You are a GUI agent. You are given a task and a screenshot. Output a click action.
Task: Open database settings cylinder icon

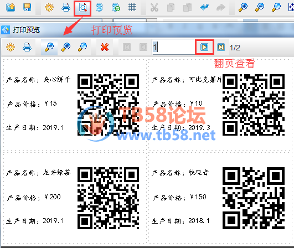[x=99, y=8]
